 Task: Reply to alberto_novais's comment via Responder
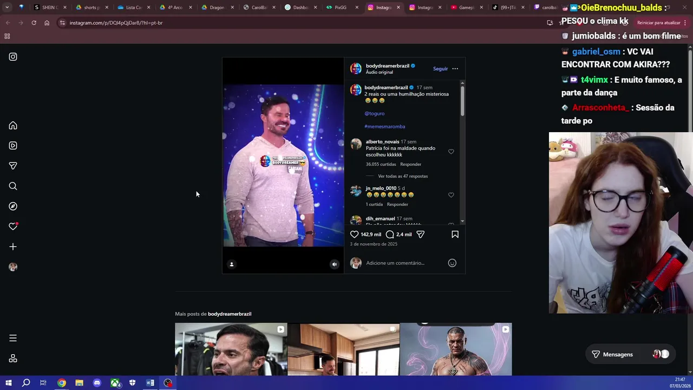tap(410, 165)
